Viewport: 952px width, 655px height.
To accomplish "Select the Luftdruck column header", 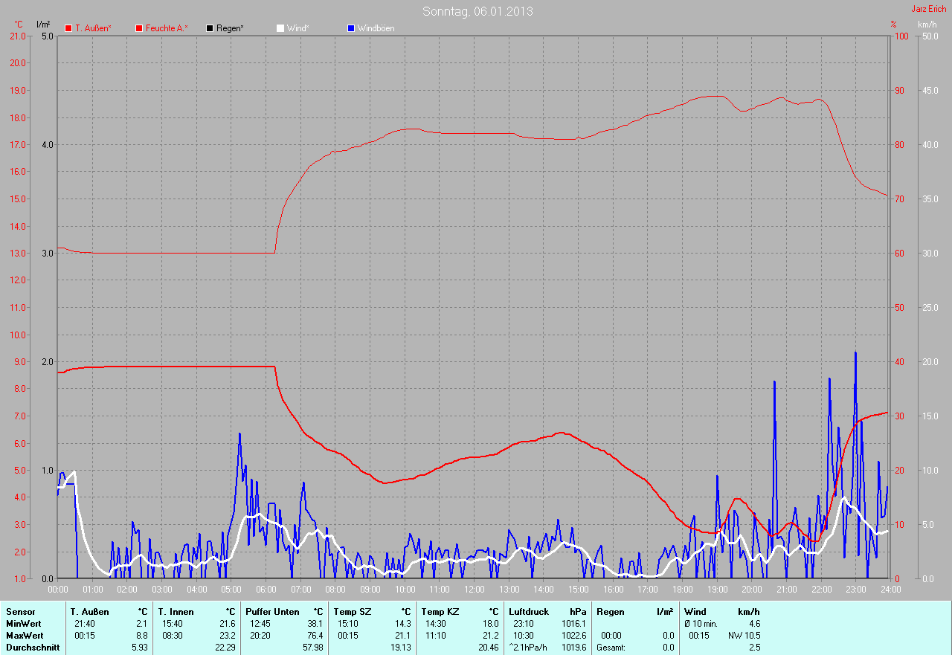I will [x=528, y=611].
